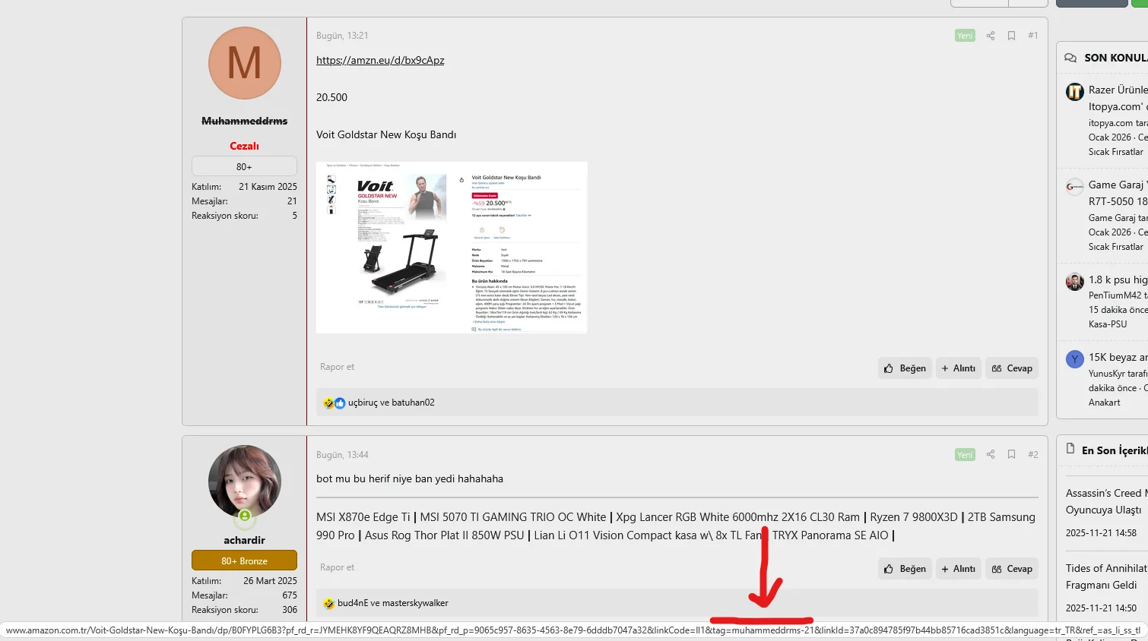Click the SON KONUL speech bubble icon
The image size is (1148, 641).
click(x=1070, y=58)
